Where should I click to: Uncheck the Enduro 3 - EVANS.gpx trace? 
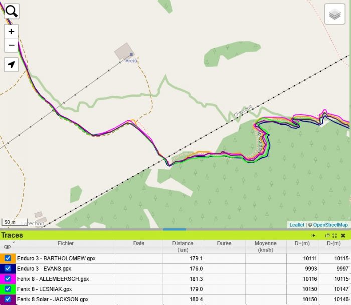tap(8, 269)
